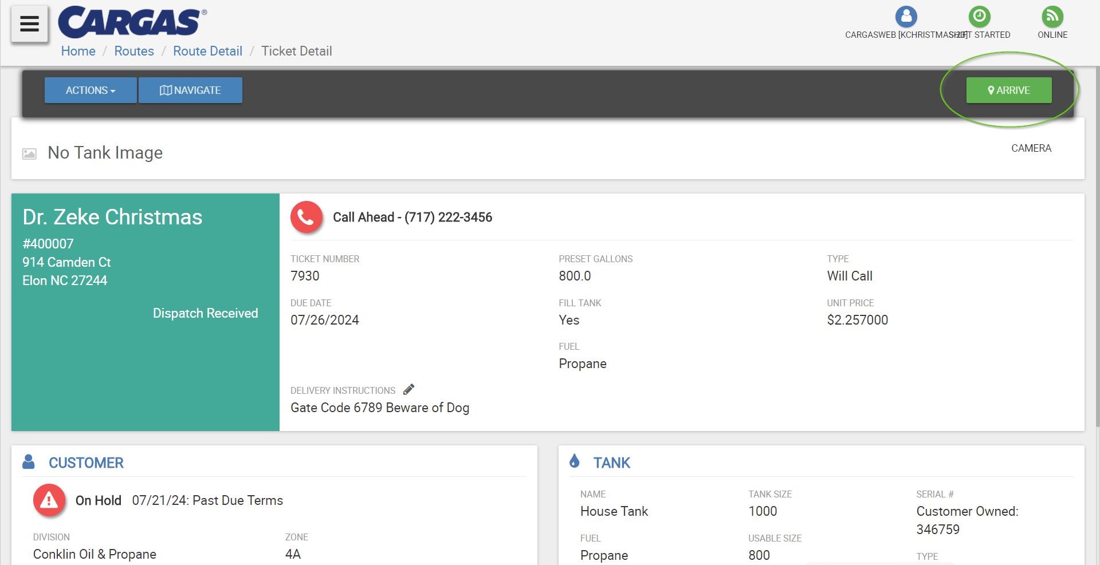Click the Navigate button

(x=190, y=90)
